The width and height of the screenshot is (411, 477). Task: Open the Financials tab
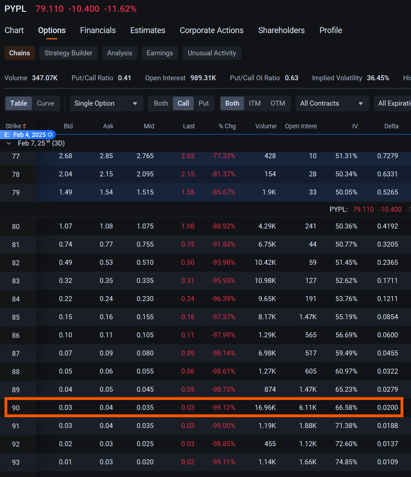click(98, 30)
